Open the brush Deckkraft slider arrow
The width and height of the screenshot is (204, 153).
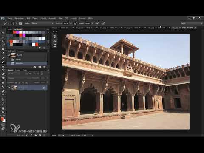71,23
